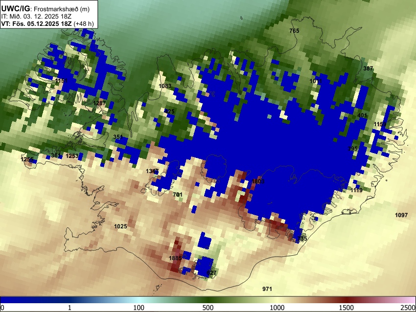Click the colorbar tick label 1500
The height and width of the screenshot is (312, 416).
pos(347,308)
